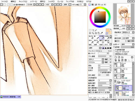
Task: Hide the レイヤー3 layer
Action: click(115, 69)
